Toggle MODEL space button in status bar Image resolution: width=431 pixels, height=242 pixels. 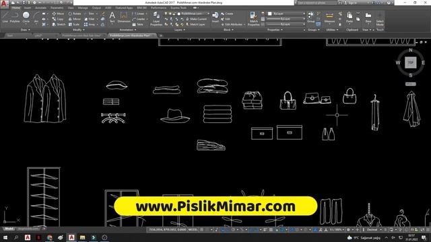pyautogui.click(x=193, y=229)
